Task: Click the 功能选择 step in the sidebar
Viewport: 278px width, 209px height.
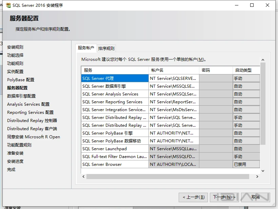Action: 15,55
